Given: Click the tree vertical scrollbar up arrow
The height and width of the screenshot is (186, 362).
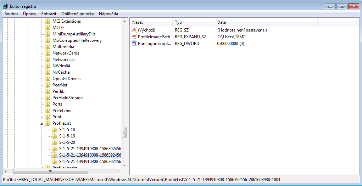Looking at the screenshot, I should pos(124,21).
